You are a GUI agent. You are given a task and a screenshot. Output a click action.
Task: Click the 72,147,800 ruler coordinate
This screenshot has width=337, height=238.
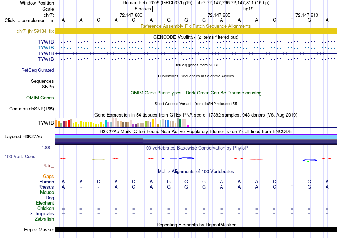[x=131, y=15]
